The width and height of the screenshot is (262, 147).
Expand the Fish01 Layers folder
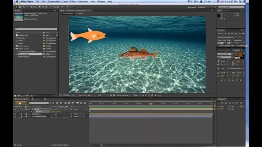click(x=15, y=46)
